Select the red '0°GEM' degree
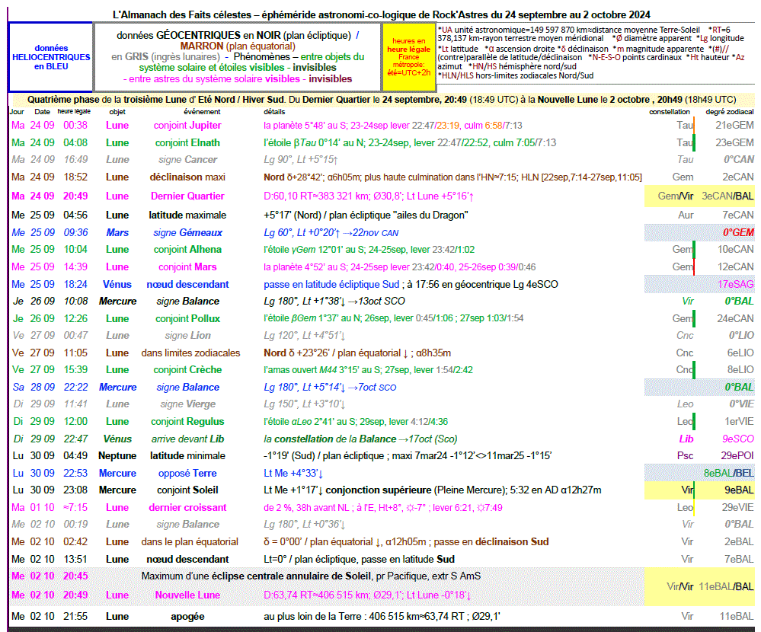Image resolution: width=761 pixels, height=632 pixels. pos(738,233)
